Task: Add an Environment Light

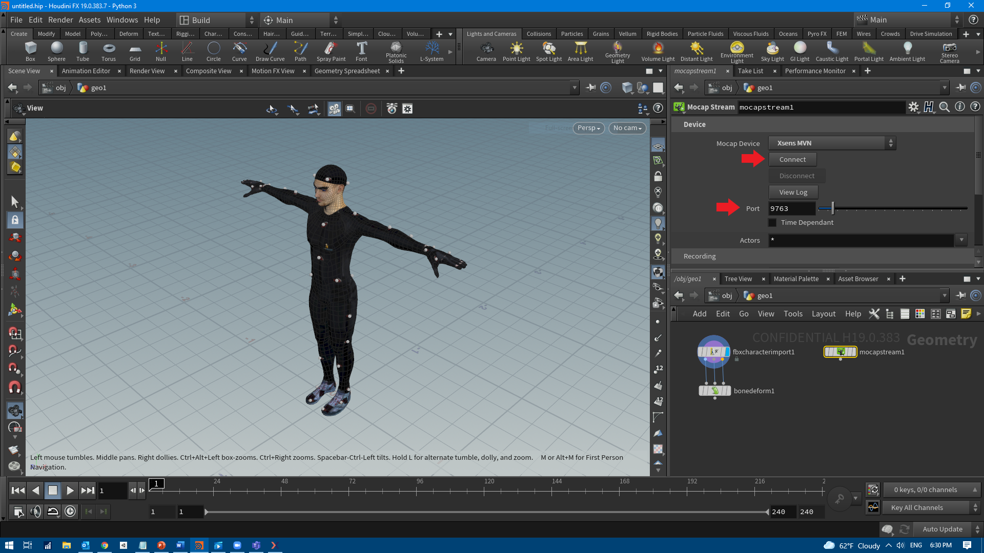Action: 736,53
